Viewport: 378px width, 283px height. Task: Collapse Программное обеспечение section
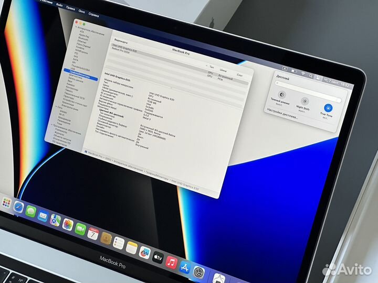point(51,124)
